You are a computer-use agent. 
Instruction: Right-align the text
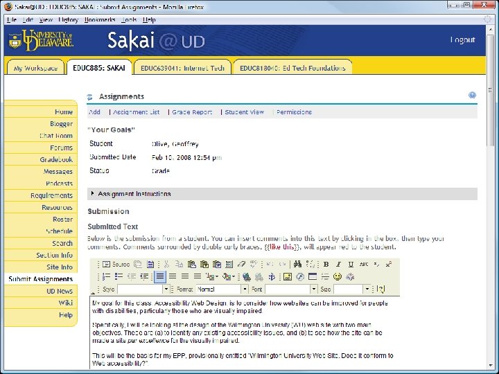[x=185, y=276]
